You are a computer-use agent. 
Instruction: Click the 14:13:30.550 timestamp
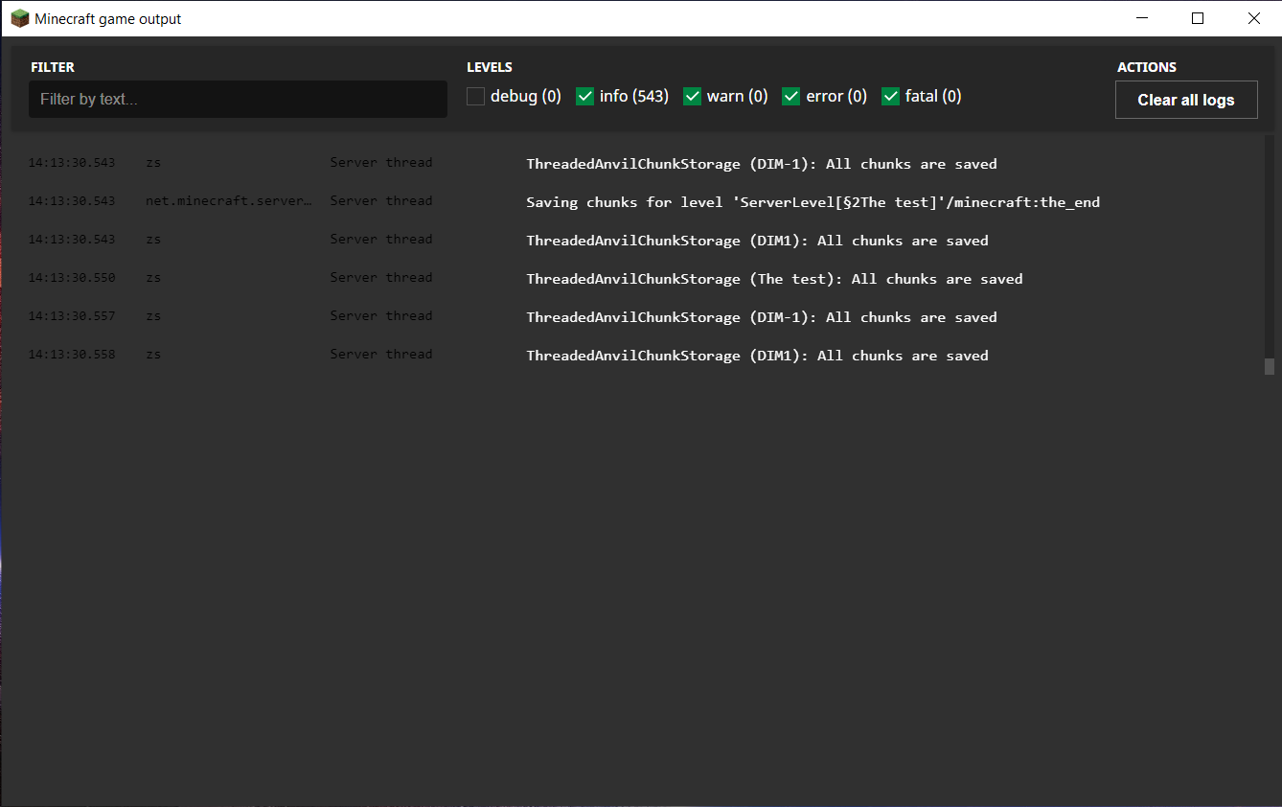coord(72,278)
